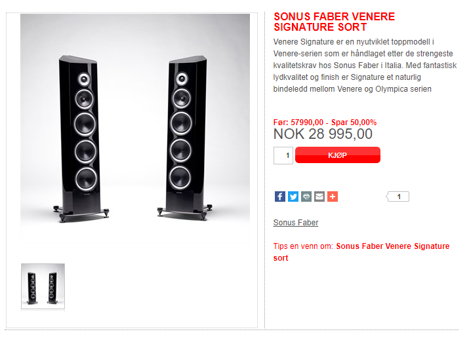Click the KJØP buy button
The height and width of the screenshot is (338, 469).
[x=338, y=155]
